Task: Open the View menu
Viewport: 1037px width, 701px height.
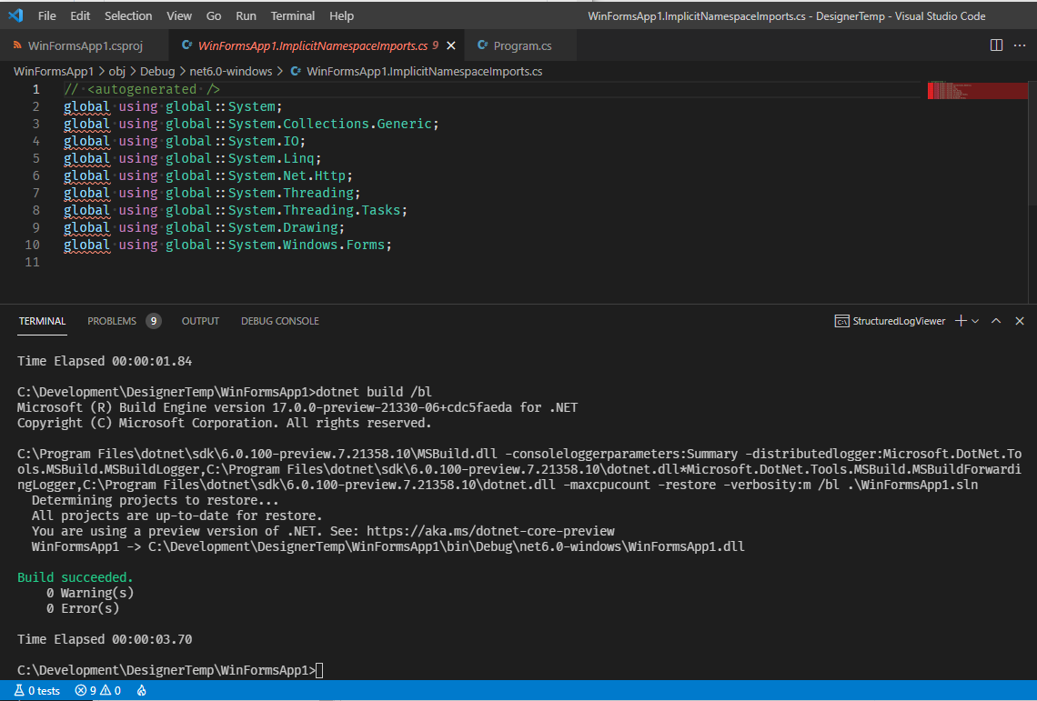Action: [x=178, y=15]
